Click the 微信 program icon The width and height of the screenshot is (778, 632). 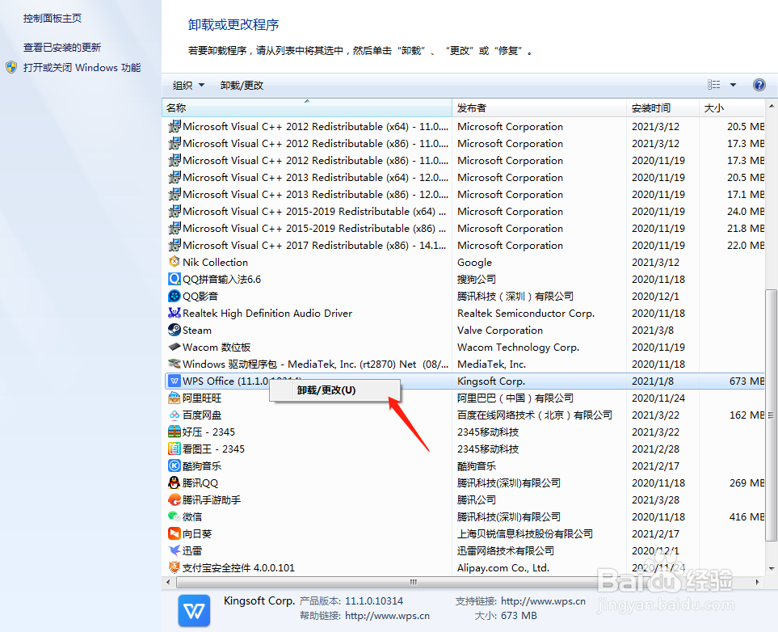(x=175, y=516)
